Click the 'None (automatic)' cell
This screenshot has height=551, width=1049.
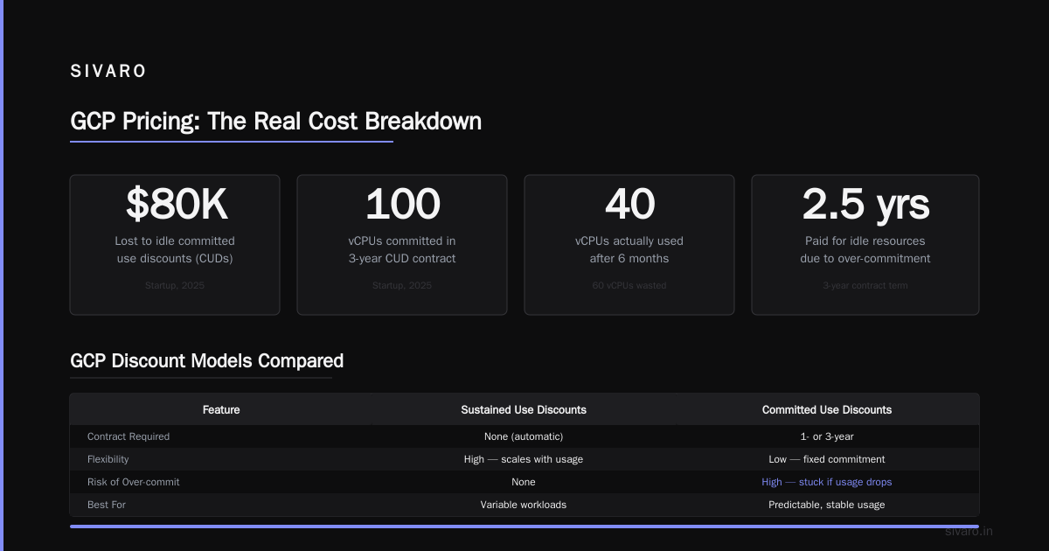(x=524, y=436)
